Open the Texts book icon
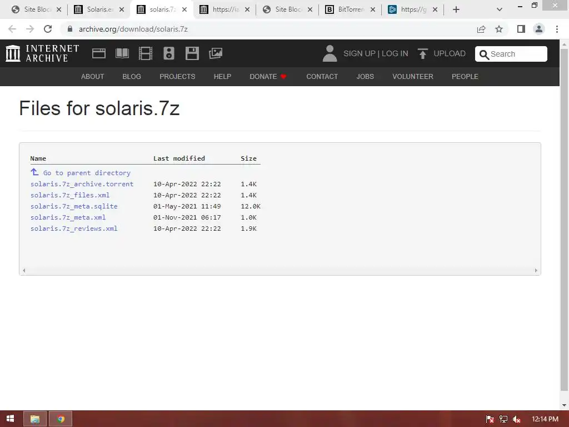The width and height of the screenshot is (569, 427). pyautogui.click(x=122, y=53)
